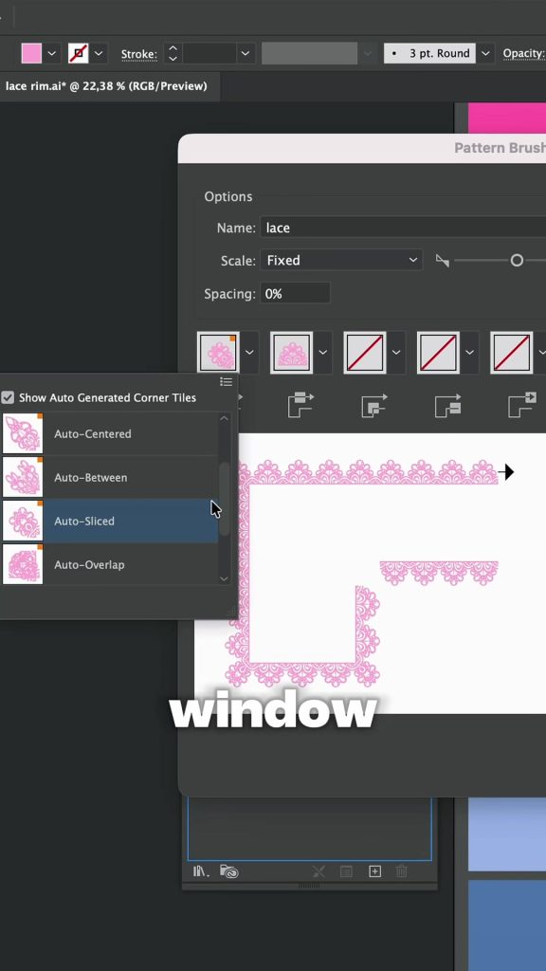Screen dimensions: 546x971
Task: Click the corner tile list scroll-up arrow
Action: click(224, 418)
